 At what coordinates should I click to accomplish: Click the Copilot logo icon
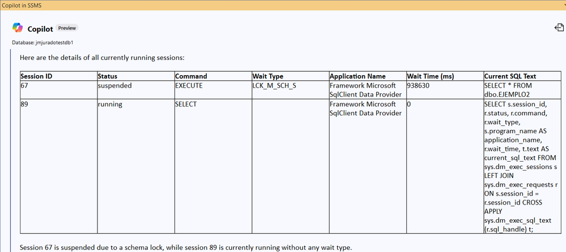tap(18, 28)
